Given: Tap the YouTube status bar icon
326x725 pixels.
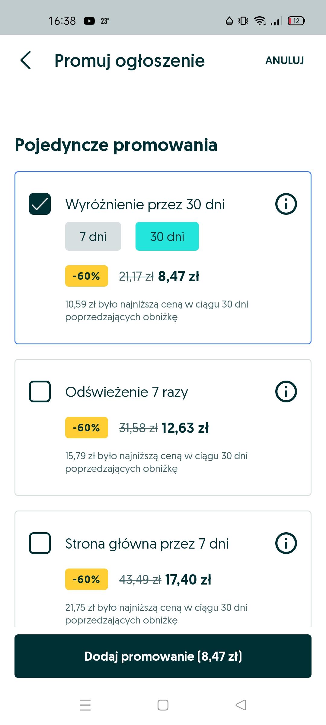Looking at the screenshot, I should point(89,21).
